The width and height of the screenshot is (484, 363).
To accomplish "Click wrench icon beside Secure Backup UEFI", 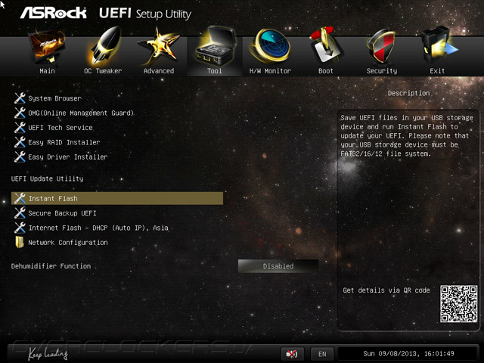I will (20, 213).
